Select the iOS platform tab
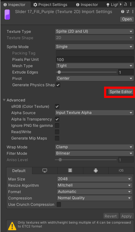This screenshot has height=232, width=135. [x=121, y=170]
